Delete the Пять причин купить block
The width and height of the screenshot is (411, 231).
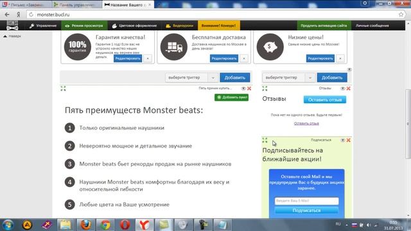(x=249, y=89)
